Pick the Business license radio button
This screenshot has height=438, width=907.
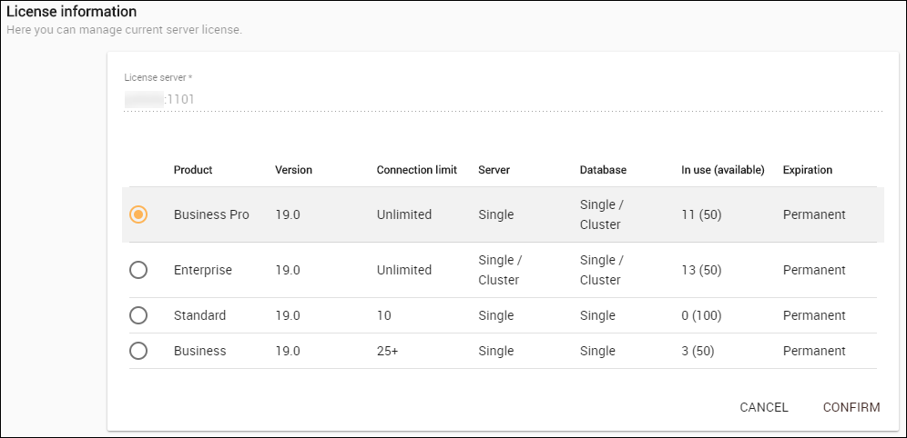coord(138,351)
